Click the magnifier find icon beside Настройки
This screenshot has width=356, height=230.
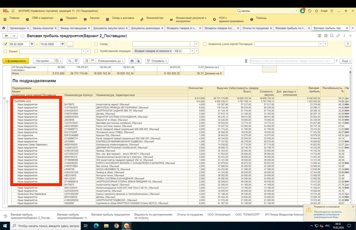point(70,61)
